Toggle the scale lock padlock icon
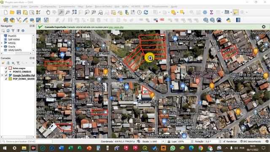The image size is (270, 152). coord(169,141)
